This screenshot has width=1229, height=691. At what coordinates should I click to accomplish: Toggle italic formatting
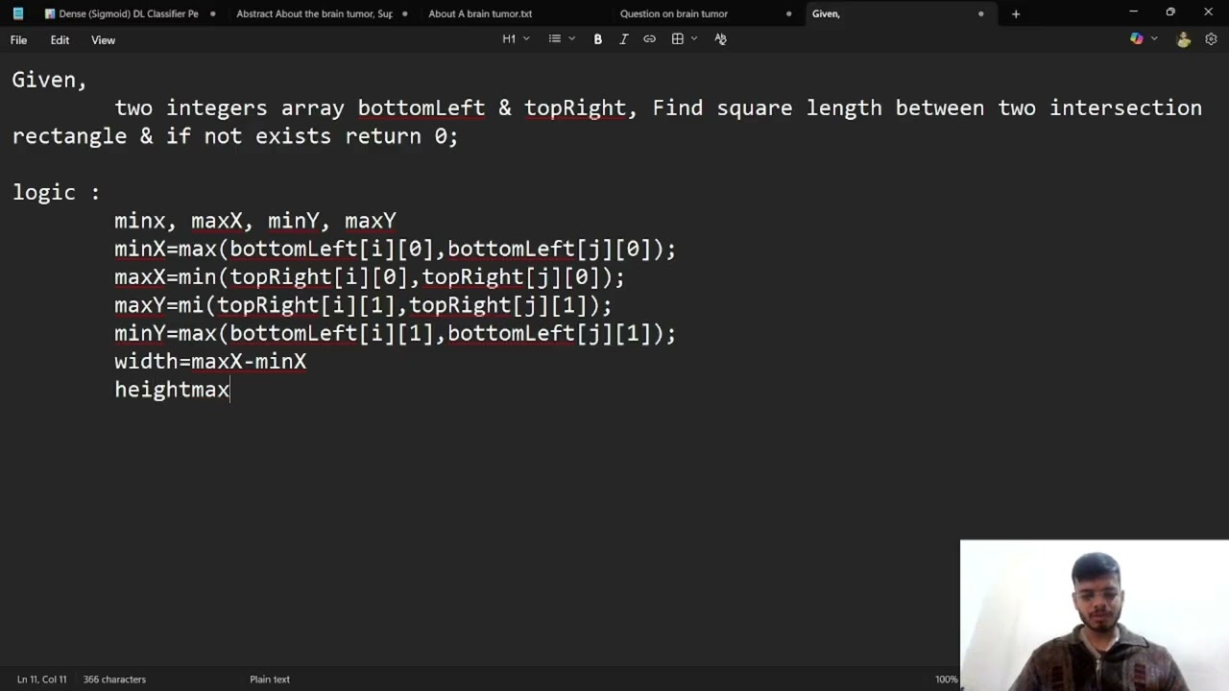pyautogui.click(x=623, y=39)
